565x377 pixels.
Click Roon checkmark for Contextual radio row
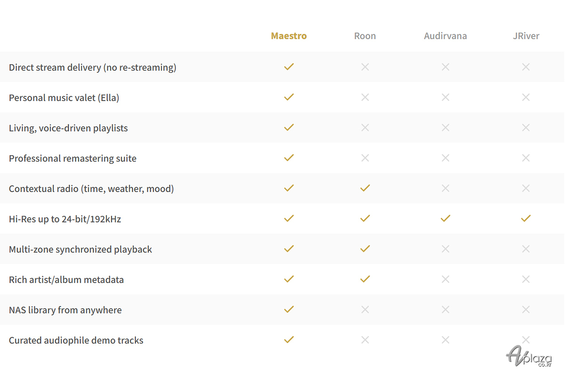point(365,188)
